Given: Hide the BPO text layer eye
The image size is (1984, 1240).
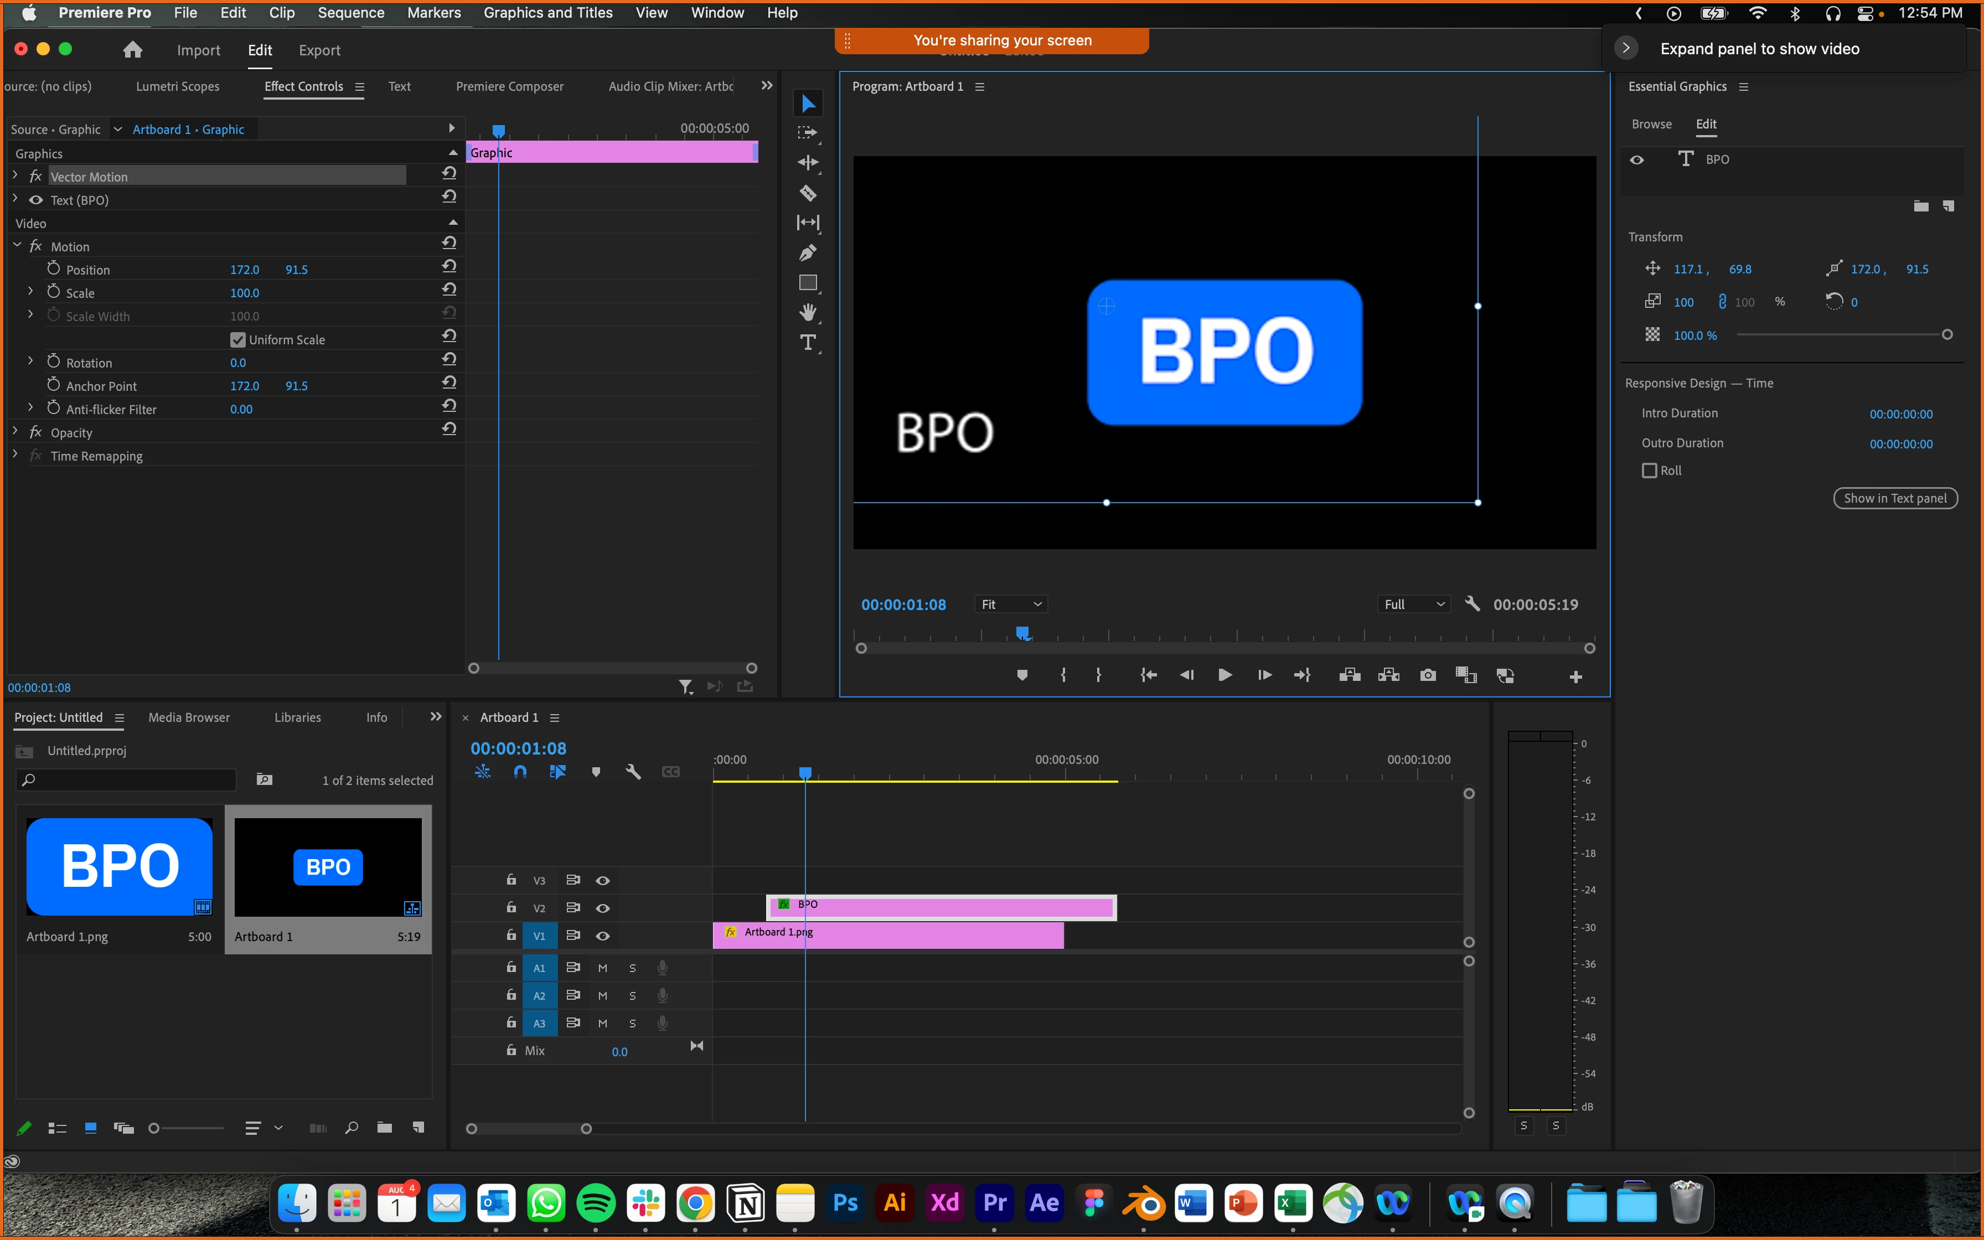Looking at the screenshot, I should click(x=1636, y=160).
